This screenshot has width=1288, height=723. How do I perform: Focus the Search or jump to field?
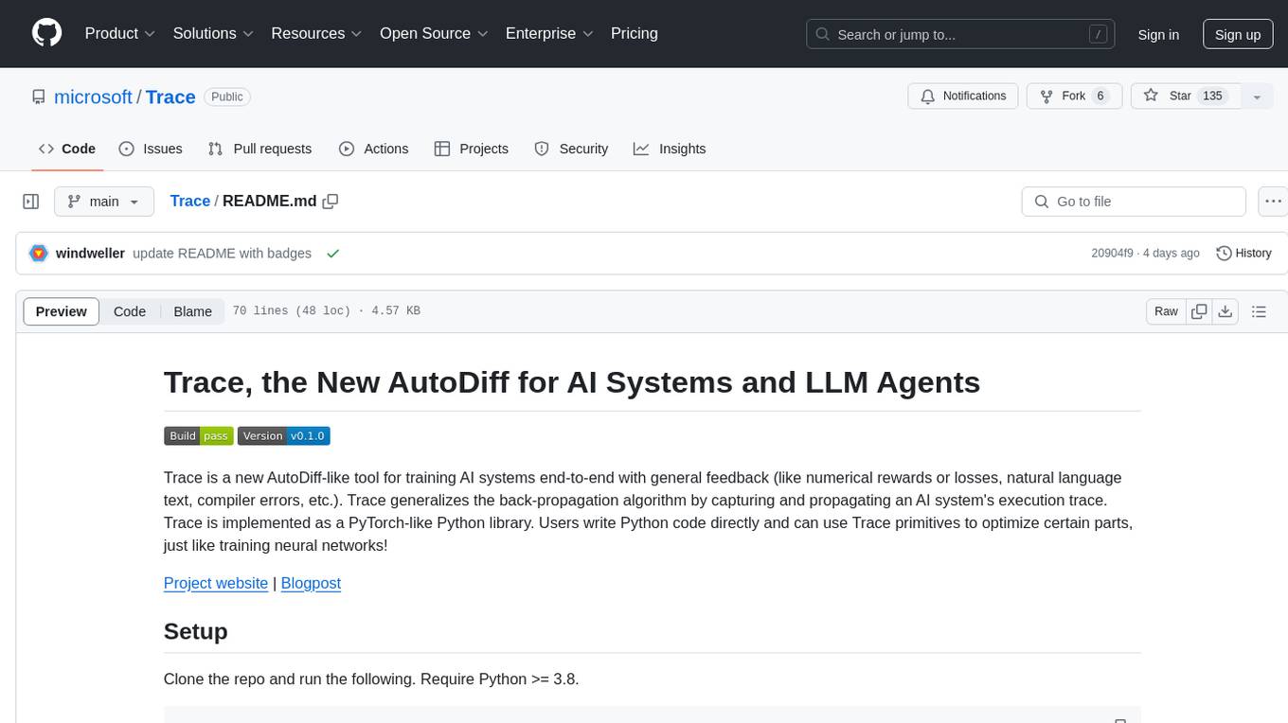pyautogui.click(x=961, y=34)
